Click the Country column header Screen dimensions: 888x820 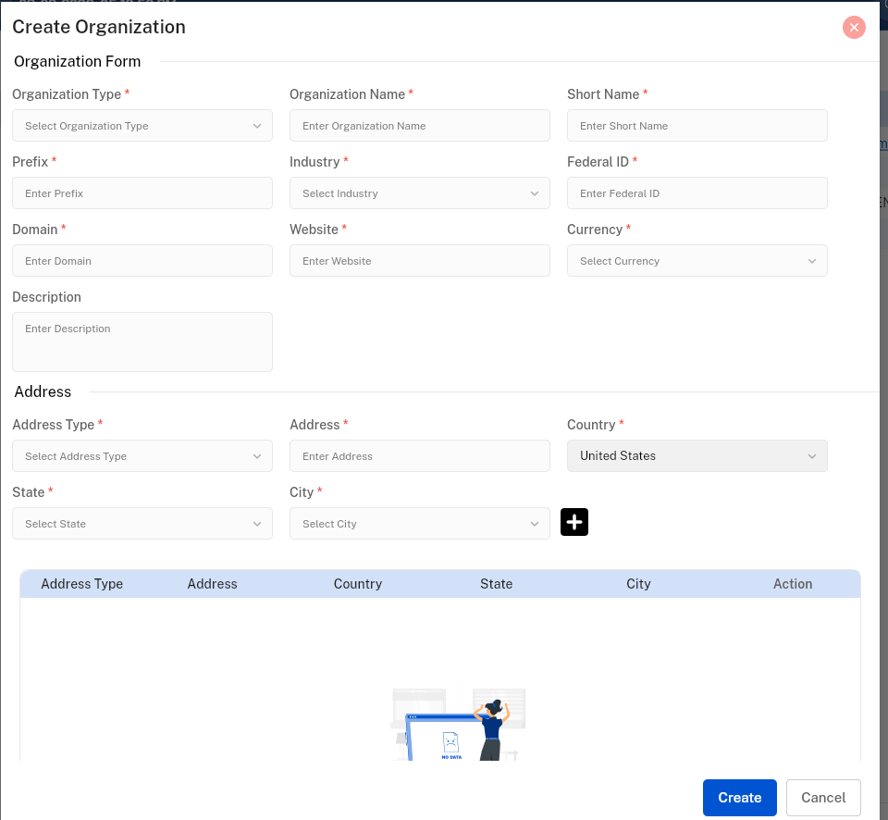[x=357, y=584]
